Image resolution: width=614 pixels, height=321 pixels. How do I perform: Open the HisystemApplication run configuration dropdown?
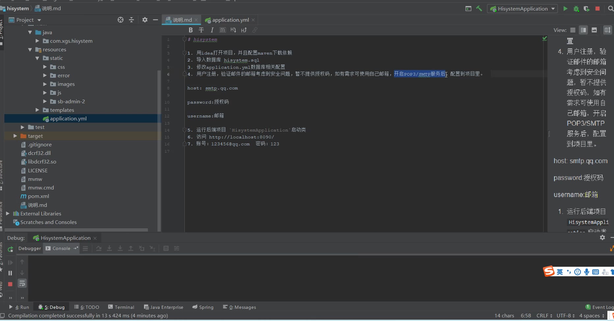click(x=522, y=9)
